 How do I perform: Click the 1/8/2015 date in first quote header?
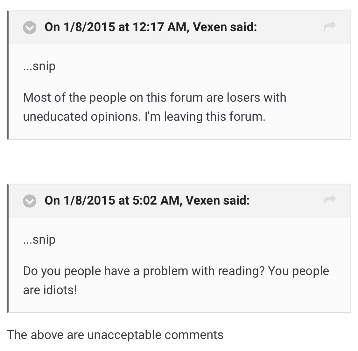(89, 27)
